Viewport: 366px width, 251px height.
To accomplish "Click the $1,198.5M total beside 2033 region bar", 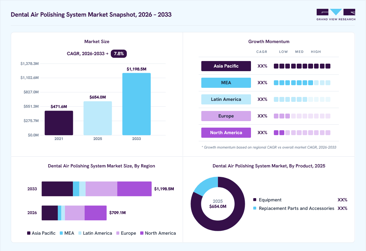I will point(164,189).
